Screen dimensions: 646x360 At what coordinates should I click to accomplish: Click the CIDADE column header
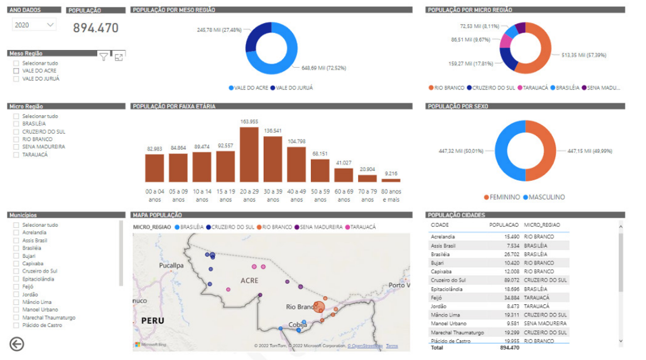440,225
